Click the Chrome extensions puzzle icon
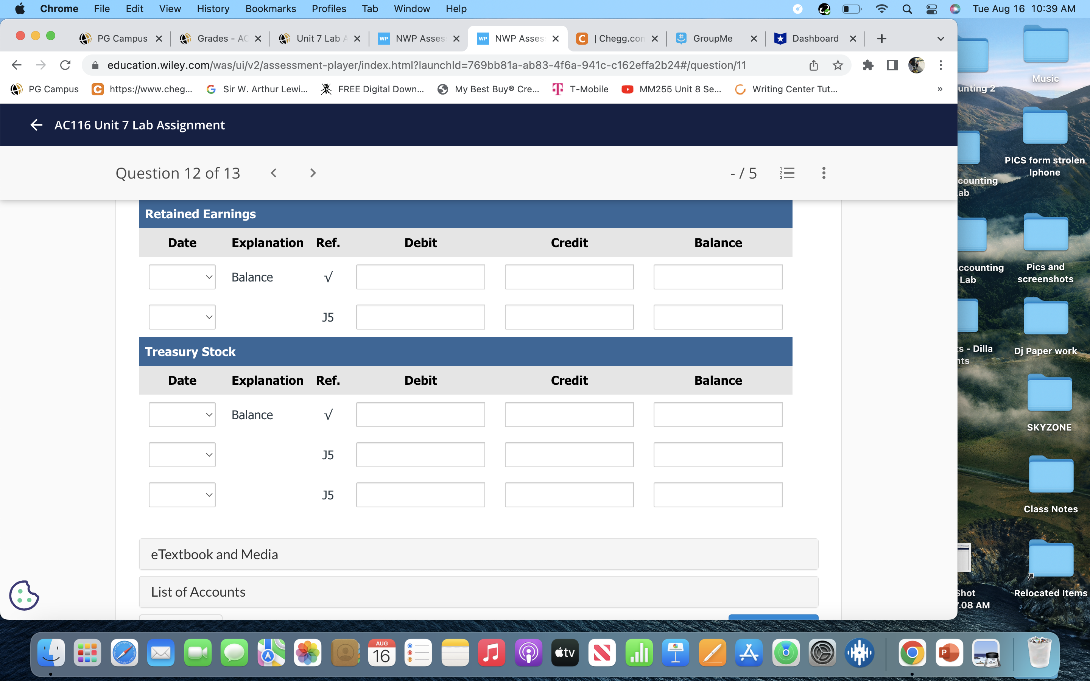1090x681 pixels. (868, 65)
